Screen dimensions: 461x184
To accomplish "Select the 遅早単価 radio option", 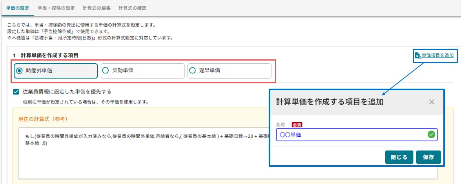I will [230, 71].
